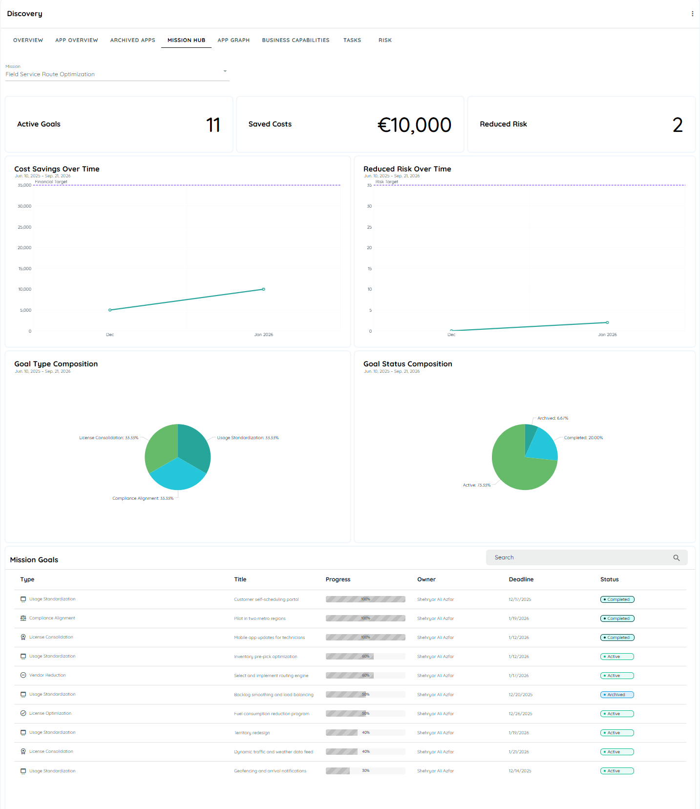Open Field Service Route Optimization selector
Screen dimensions: 700x809
coord(117,74)
